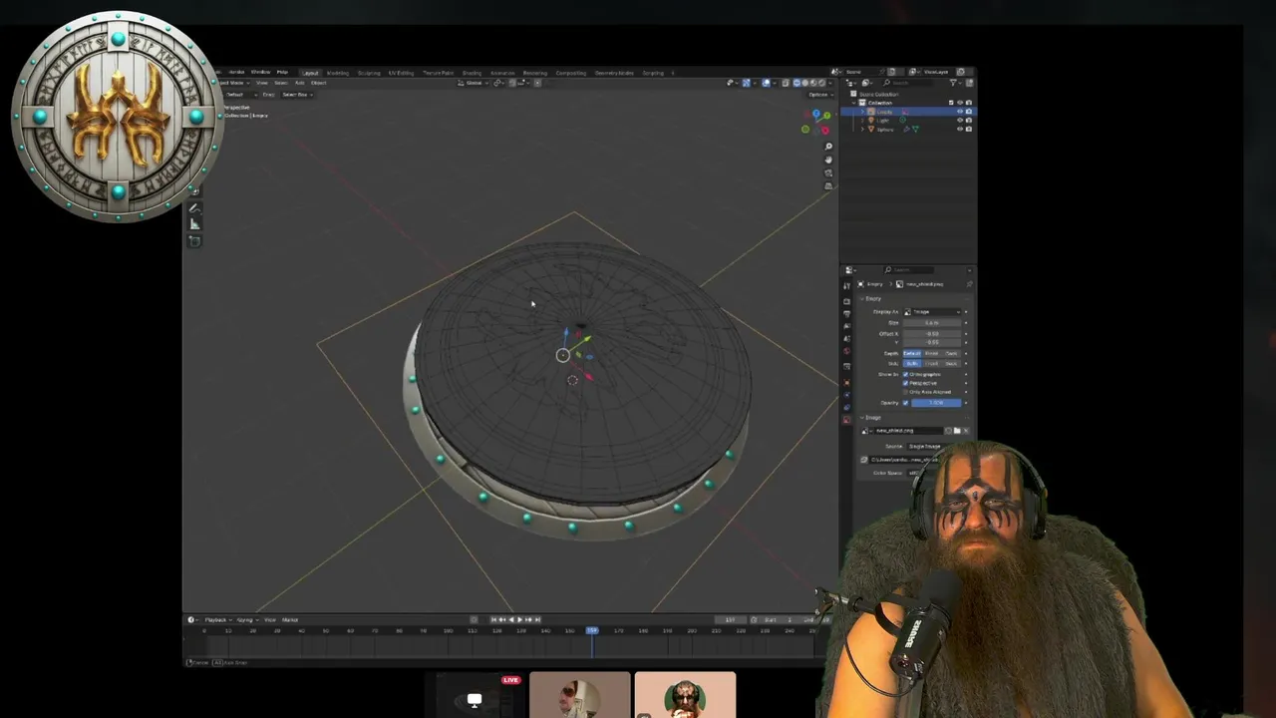This screenshot has height=718, width=1276.
Task: Click the zoom magnifier icon in viewport
Action: (828, 147)
